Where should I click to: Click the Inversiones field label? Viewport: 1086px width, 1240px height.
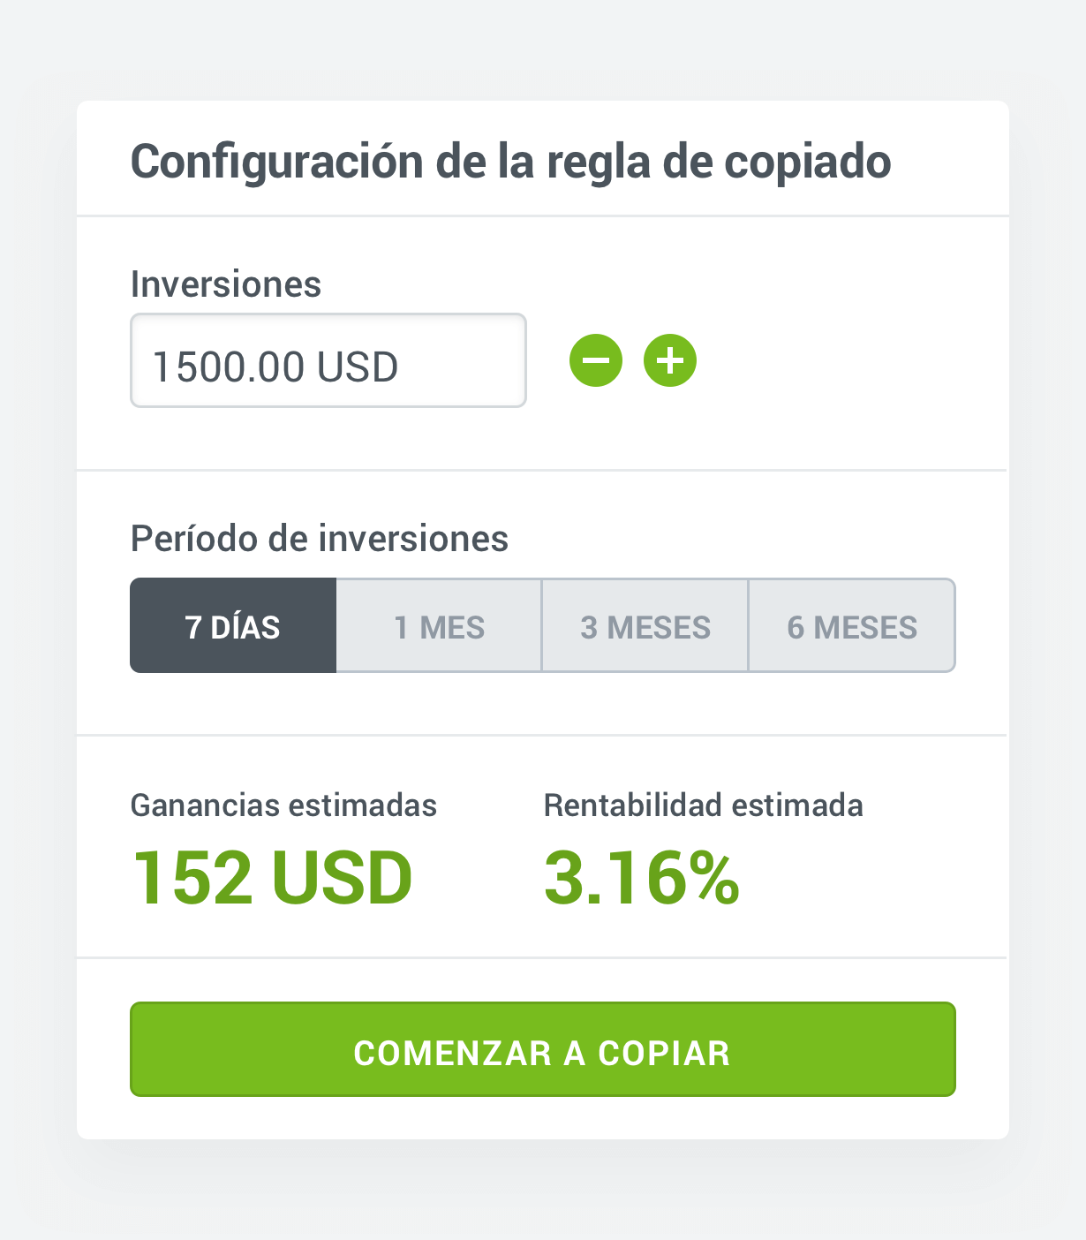click(x=226, y=284)
